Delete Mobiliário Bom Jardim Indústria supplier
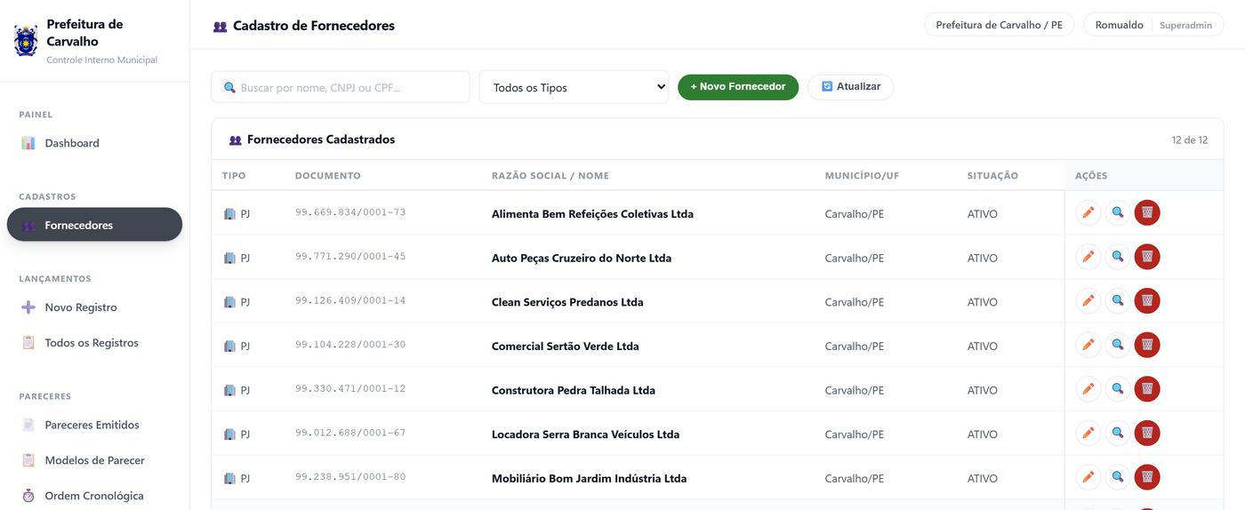Image resolution: width=1245 pixels, height=510 pixels. pyautogui.click(x=1147, y=477)
